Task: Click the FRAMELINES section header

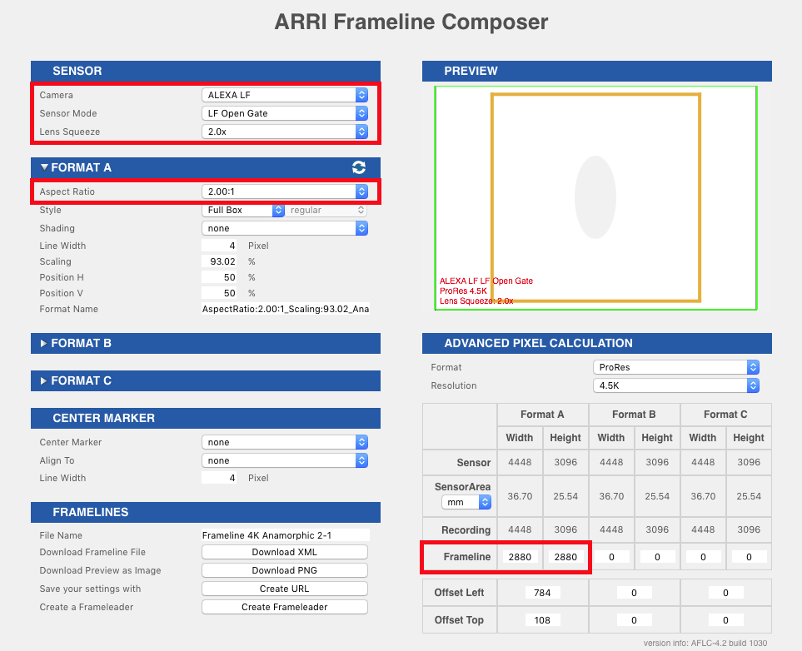Action: coord(206,512)
